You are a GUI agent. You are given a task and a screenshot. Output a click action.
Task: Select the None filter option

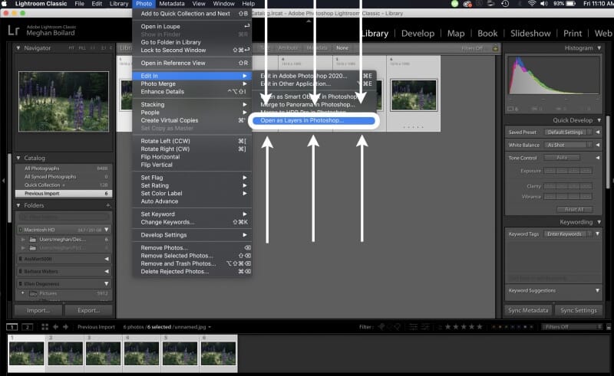point(342,48)
